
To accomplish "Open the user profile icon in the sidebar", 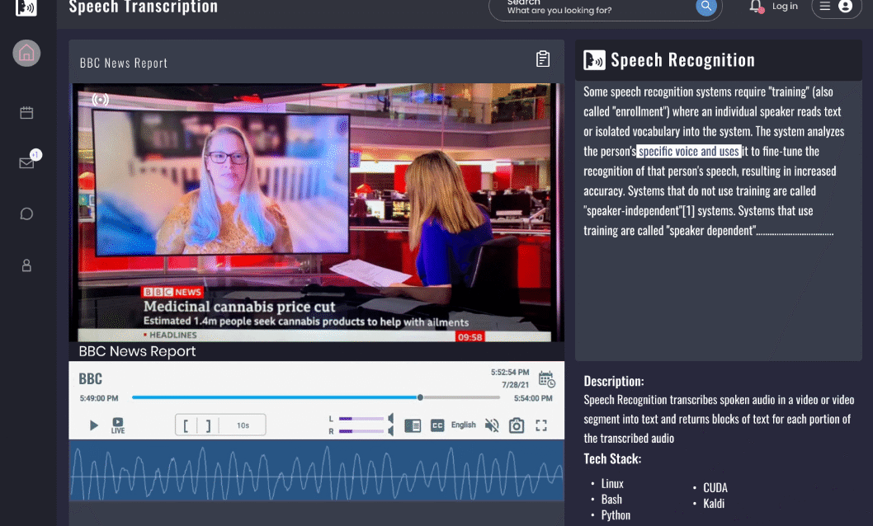I will [26, 265].
